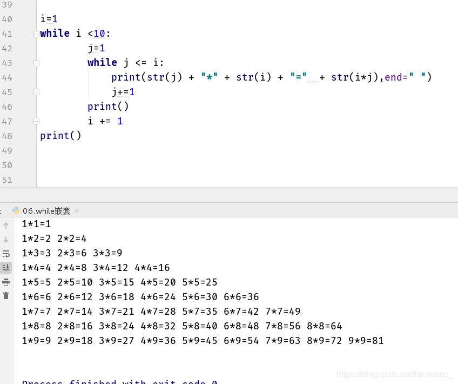
Task: Click output line '1*1=1'
Action: click(36, 224)
